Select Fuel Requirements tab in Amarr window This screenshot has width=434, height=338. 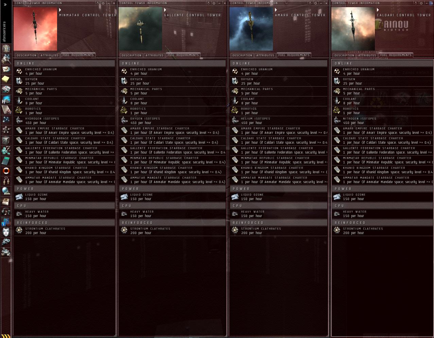point(294,55)
